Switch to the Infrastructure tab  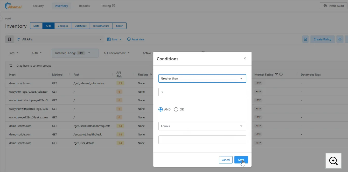(101, 26)
